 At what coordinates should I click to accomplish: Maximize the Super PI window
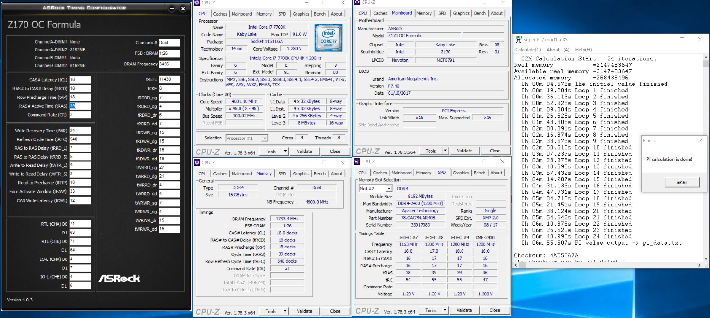[682, 39]
